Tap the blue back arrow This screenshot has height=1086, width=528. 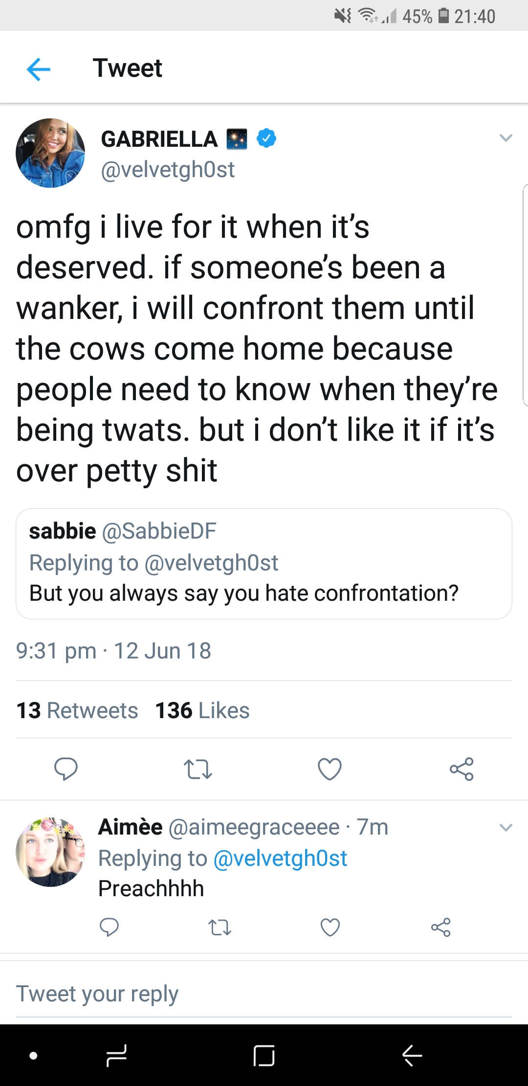(39, 69)
